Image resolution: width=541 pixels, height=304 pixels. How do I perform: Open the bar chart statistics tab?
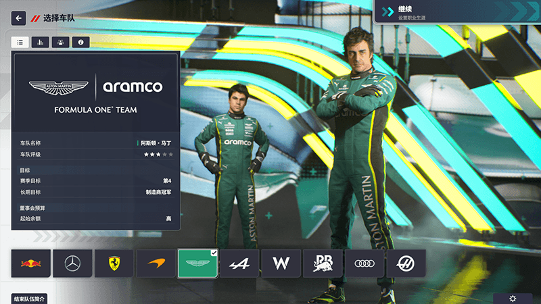[x=41, y=42]
